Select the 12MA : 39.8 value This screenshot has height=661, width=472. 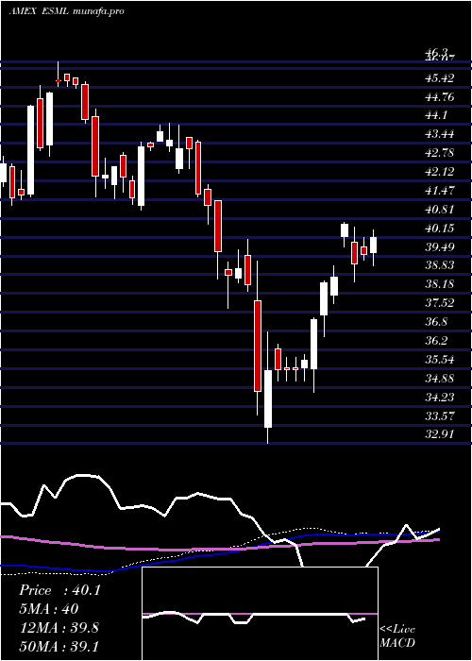(59, 628)
